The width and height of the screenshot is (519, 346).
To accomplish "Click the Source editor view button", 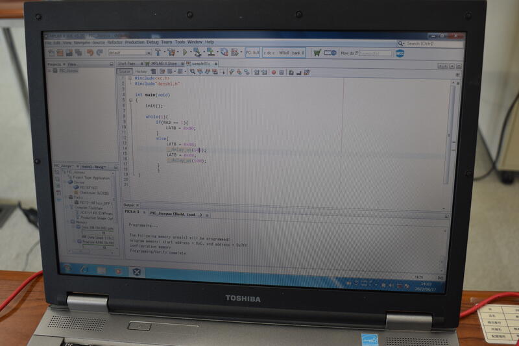I will (125, 71).
